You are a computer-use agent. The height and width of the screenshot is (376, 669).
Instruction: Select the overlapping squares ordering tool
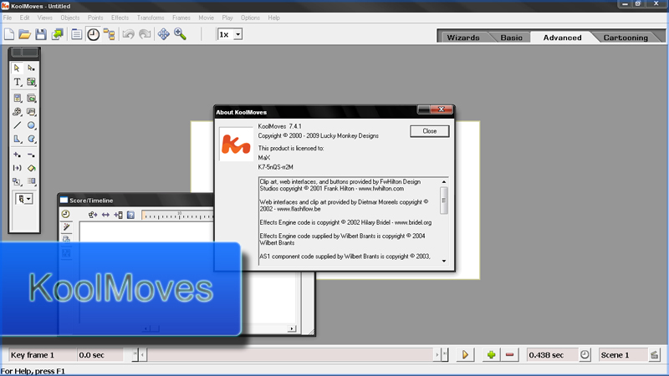pyautogui.click(x=17, y=181)
